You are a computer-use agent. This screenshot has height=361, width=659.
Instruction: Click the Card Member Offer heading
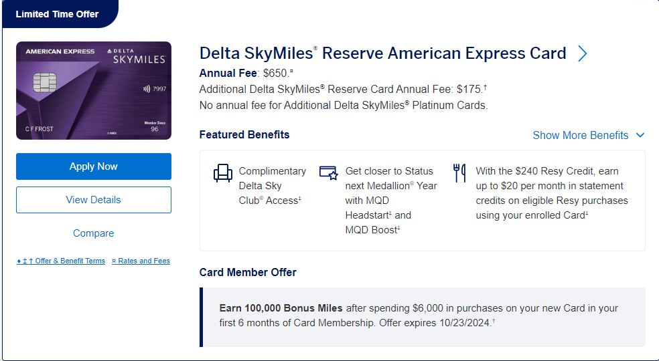pos(248,272)
